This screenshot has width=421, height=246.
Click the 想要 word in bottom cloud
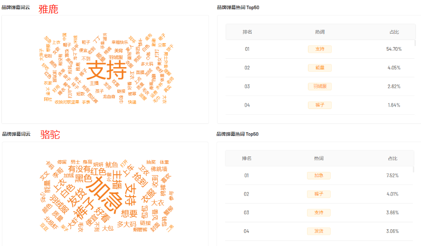(x=129, y=214)
